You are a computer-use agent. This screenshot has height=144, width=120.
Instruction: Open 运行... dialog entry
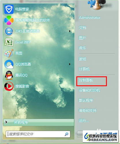84,121
